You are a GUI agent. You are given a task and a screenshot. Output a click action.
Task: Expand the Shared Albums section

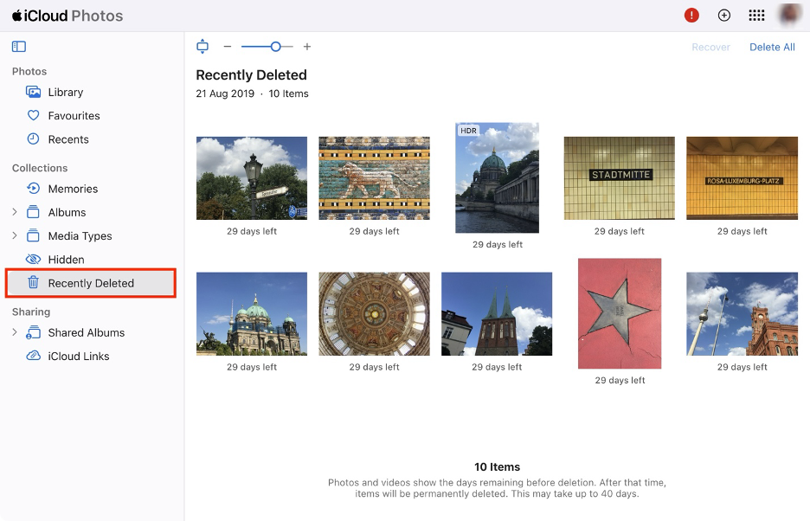click(x=16, y=332)
